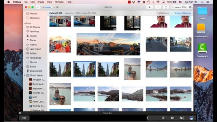Screen dimensions: 217x122
Task: Open the Confirmati... event
Action: [x=38, y=84]
